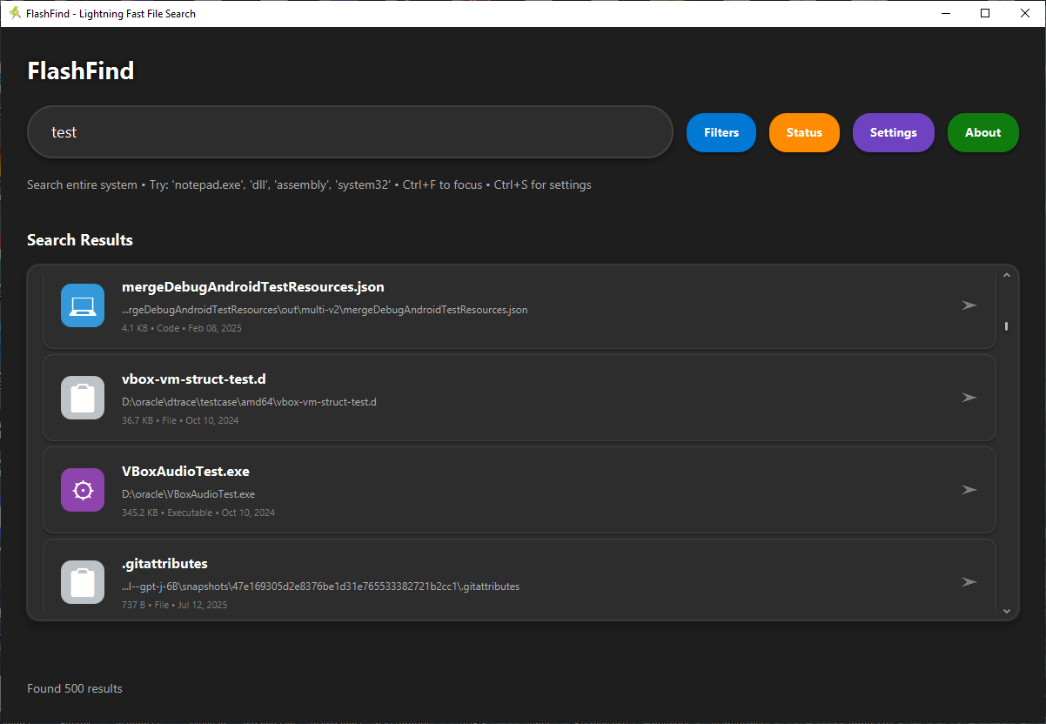Screen dimensions: 1046x724
Task: Click the 'Found 500 results' status text
Action: (x=75, y=688)
